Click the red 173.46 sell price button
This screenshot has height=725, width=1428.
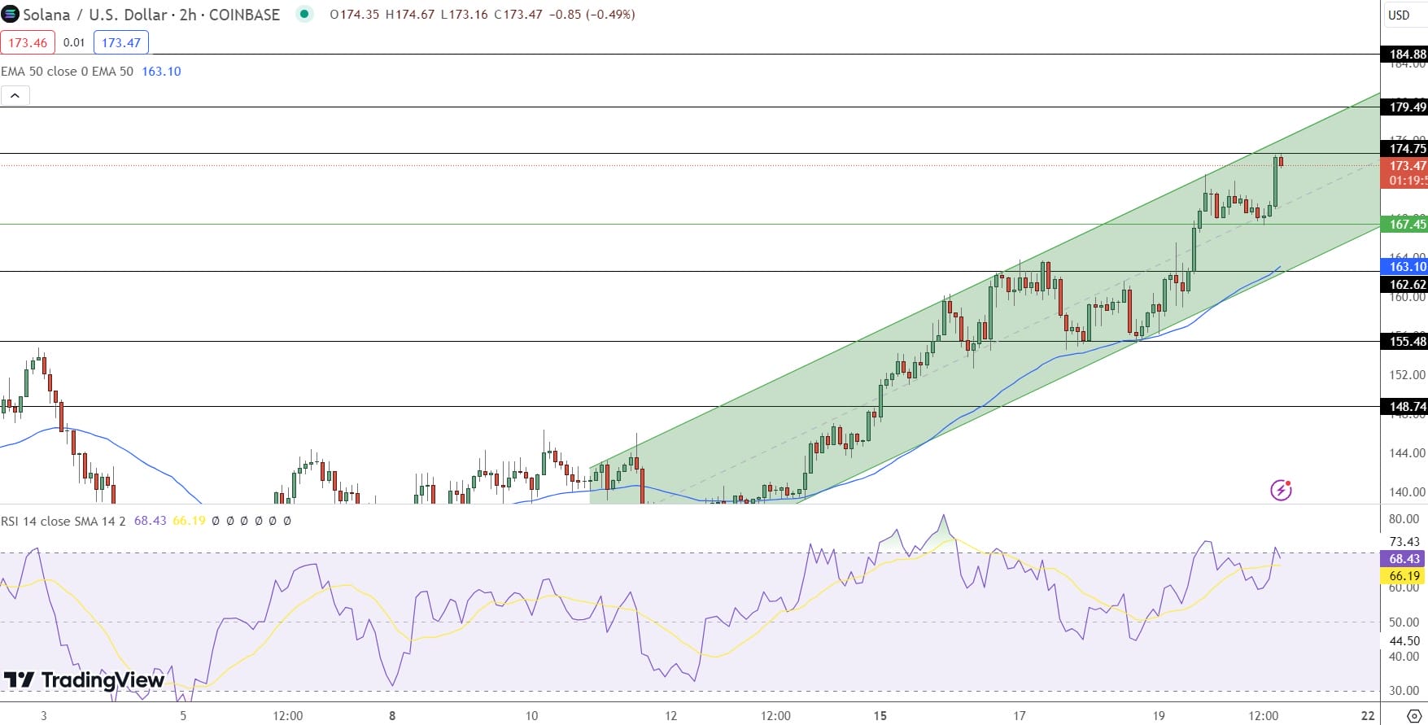pyautogui.click(x=28, y=42)
